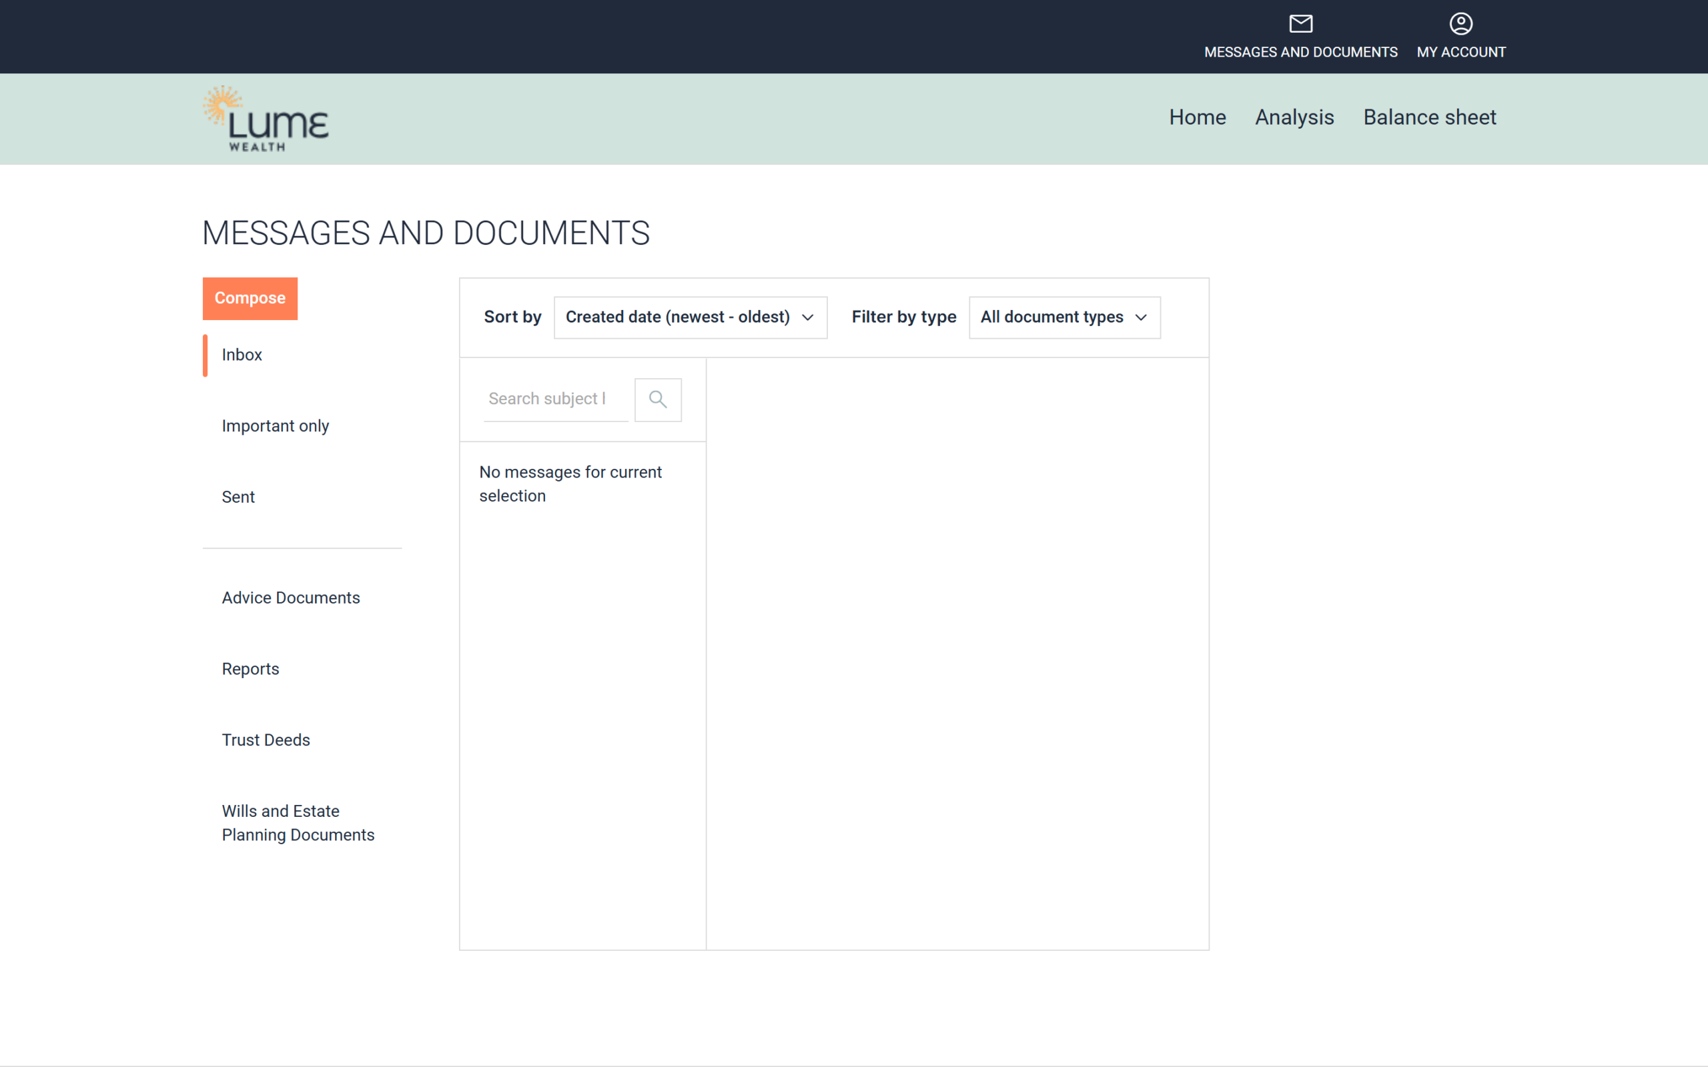Open the Balance sheet page
1708x1067 pixels.
[x=1429, y=117]
